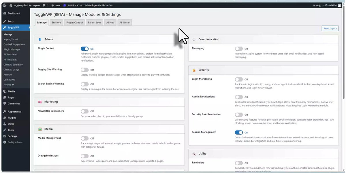
Task: Turn off the Plugin Control toggle
Action: pyautogui.click(x=85, y=49)
